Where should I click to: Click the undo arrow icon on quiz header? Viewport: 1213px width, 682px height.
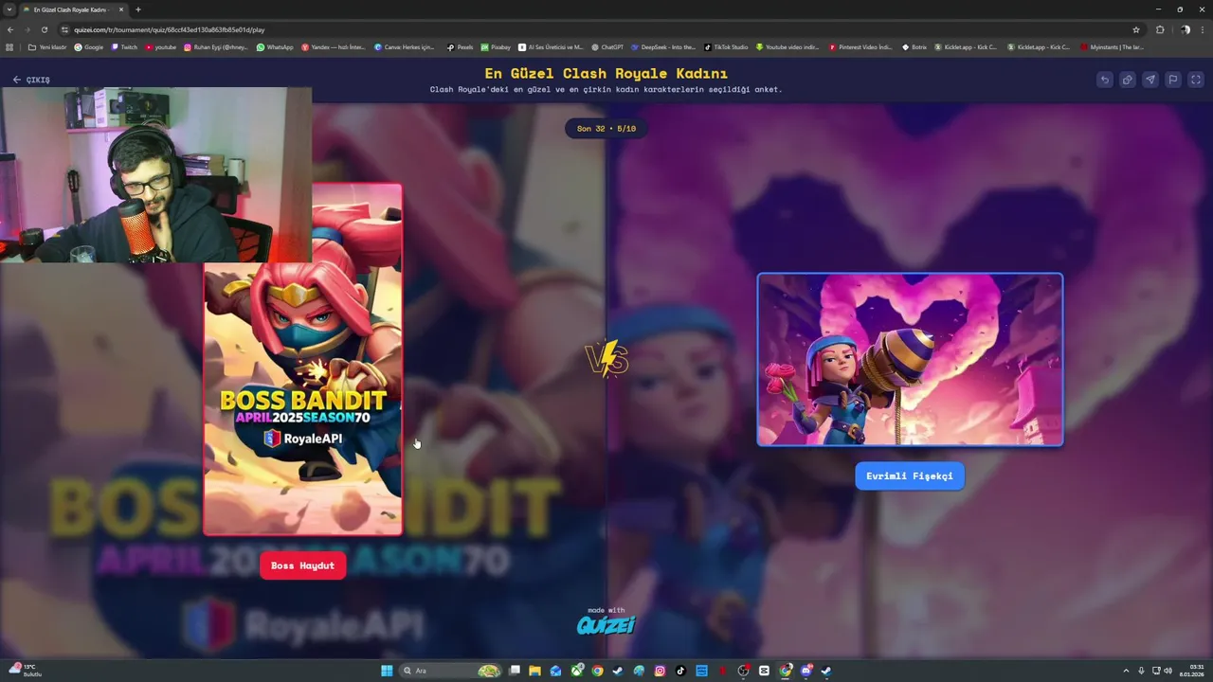point(1104,80)
